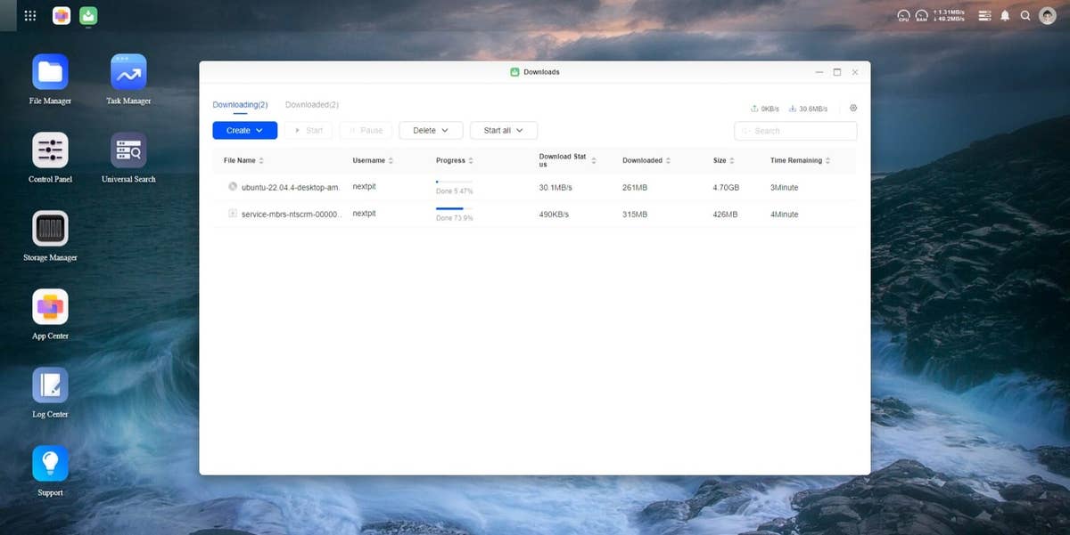Open Universal Search desktop app
This screenshot has width=1070, height=535.
click(128, 150)
